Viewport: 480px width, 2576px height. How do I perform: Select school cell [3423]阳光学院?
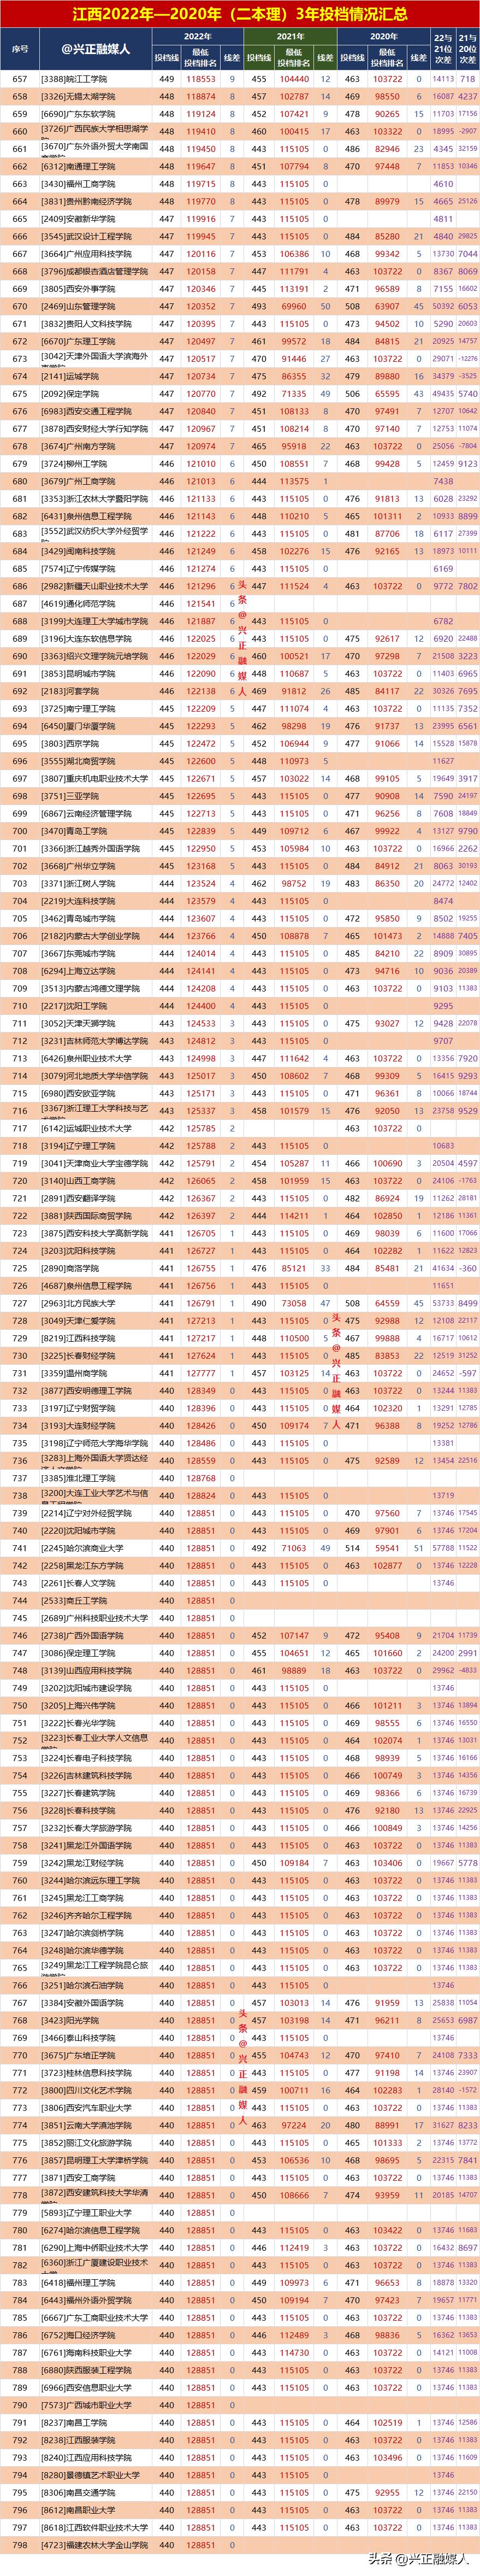point(95,2019)
